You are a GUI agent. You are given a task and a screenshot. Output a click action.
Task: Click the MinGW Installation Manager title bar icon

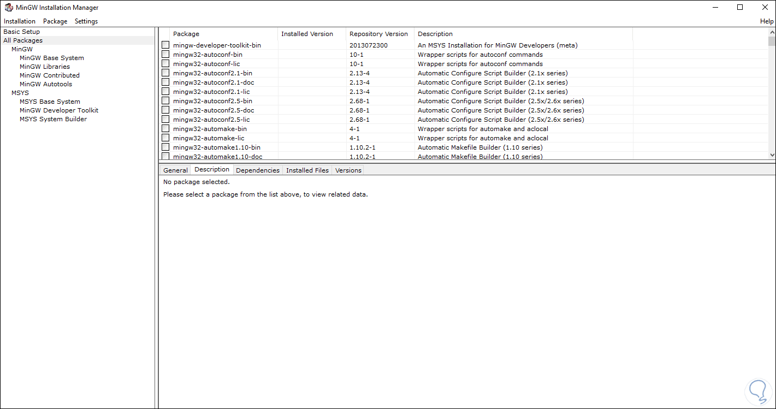(8, 8)
